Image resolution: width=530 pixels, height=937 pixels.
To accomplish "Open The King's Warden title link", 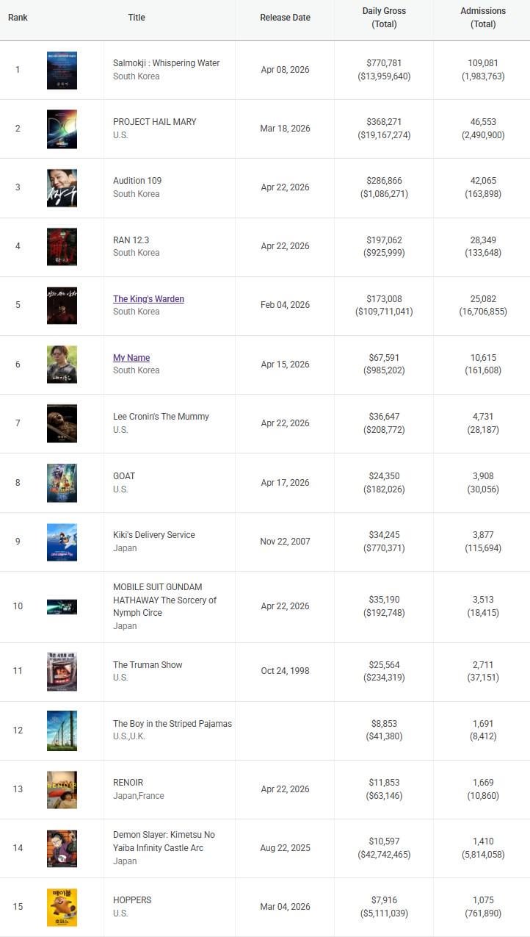I will click(148, 299).
